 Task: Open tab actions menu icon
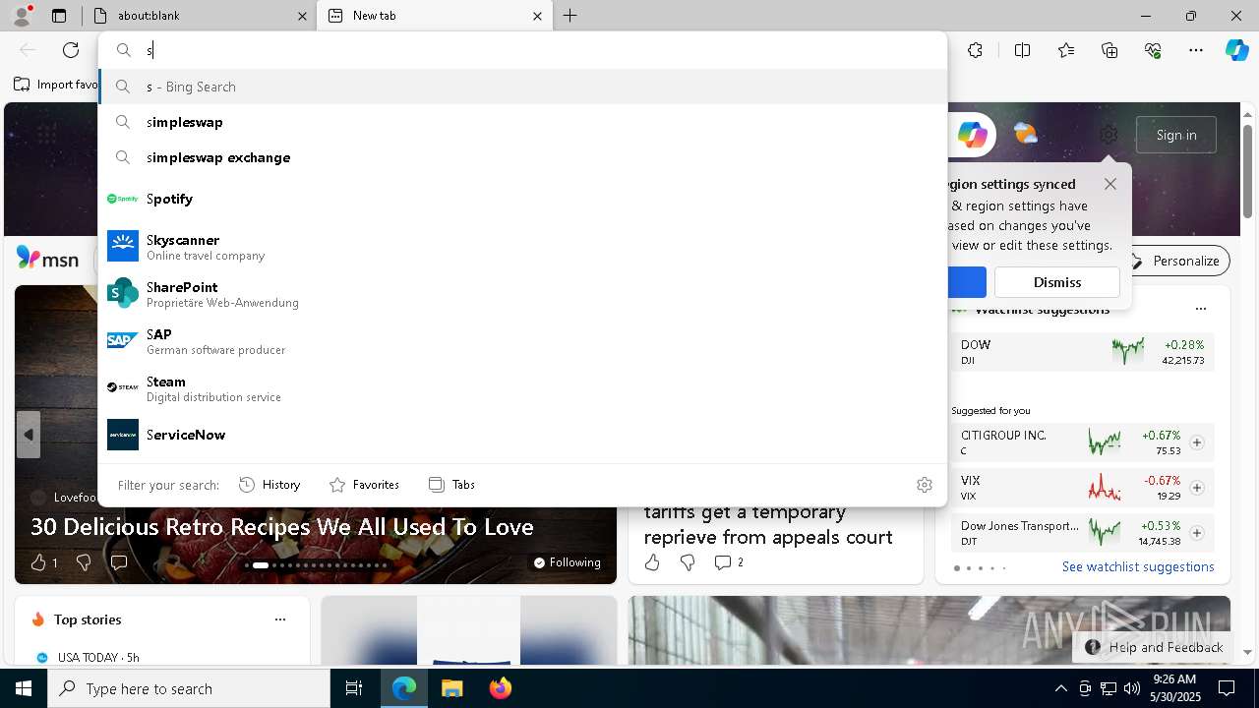59,16
